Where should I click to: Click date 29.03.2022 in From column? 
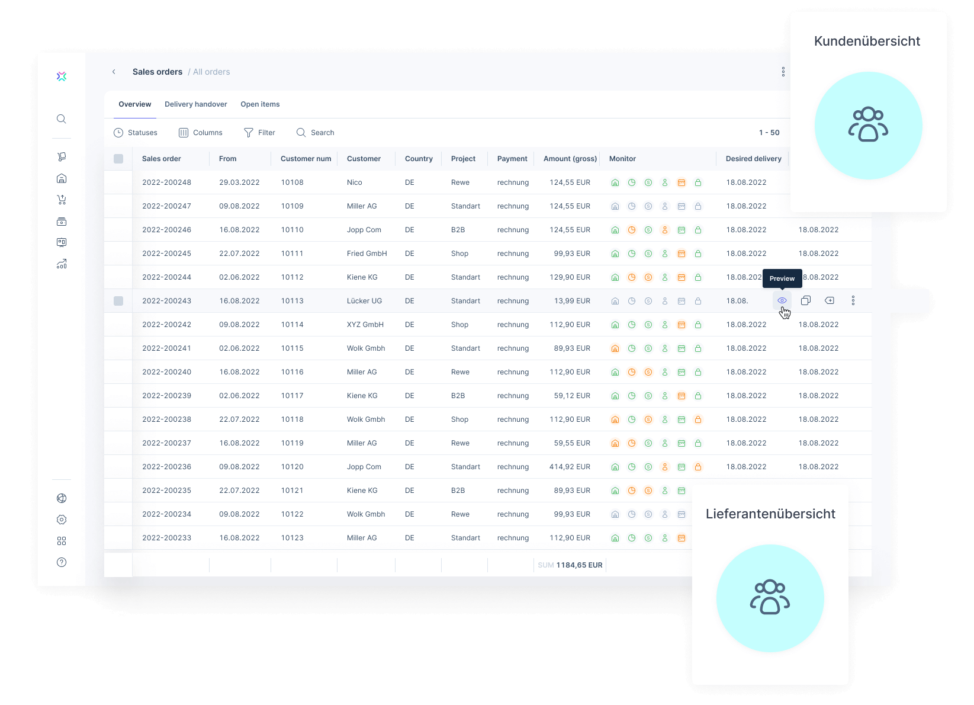239,182
